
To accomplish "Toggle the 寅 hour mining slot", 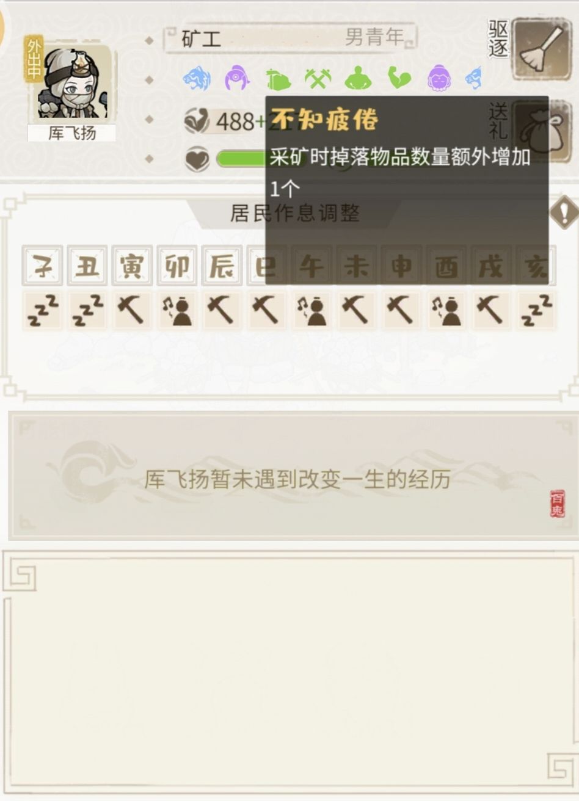I will point(132,310).
